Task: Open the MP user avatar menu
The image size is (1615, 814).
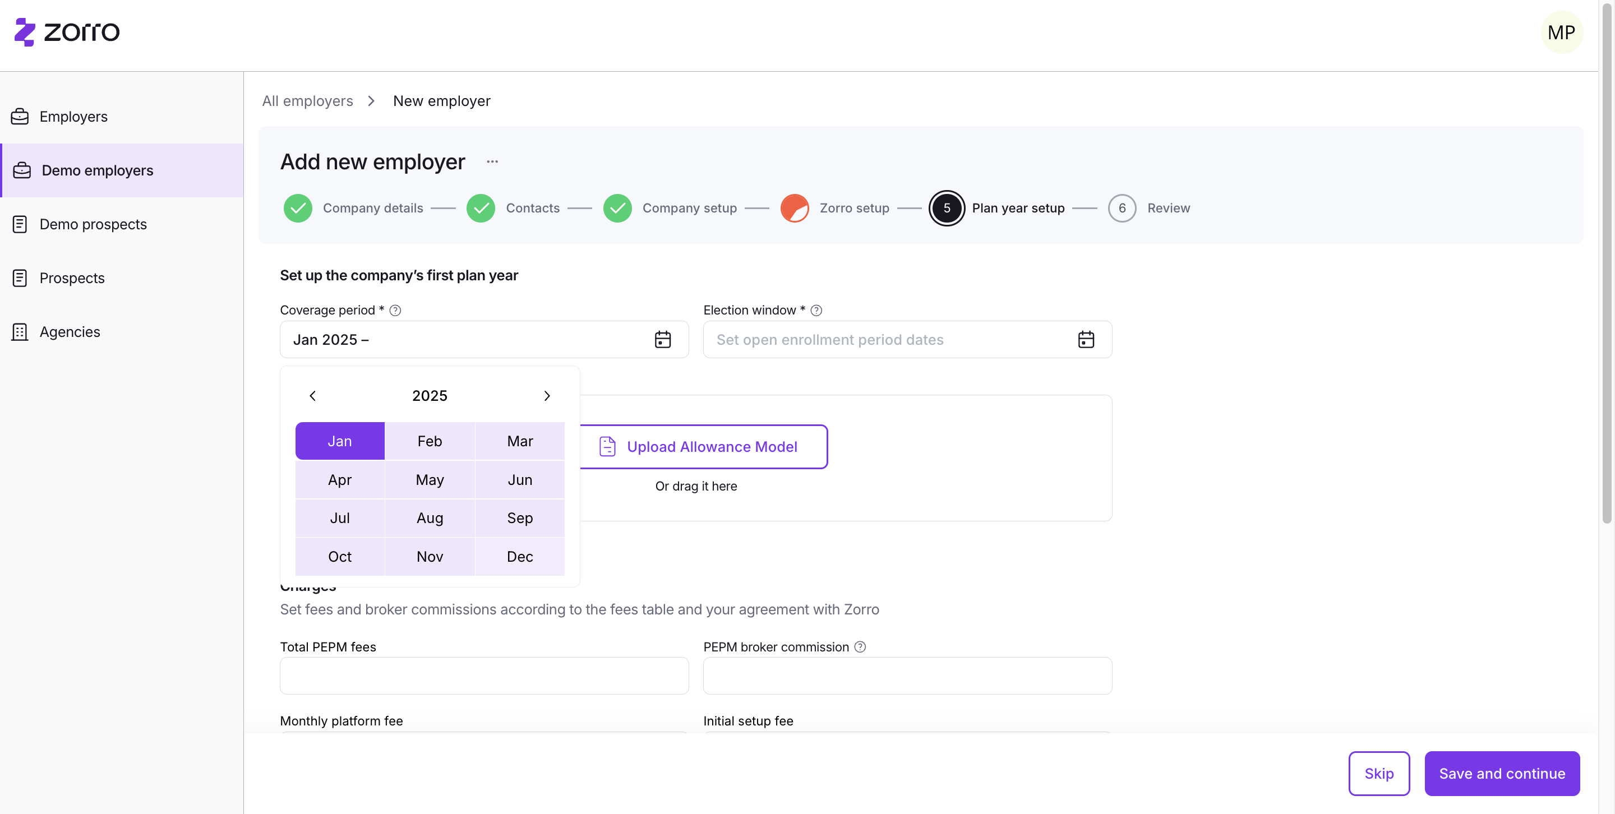Action: tap(1561, 32)
